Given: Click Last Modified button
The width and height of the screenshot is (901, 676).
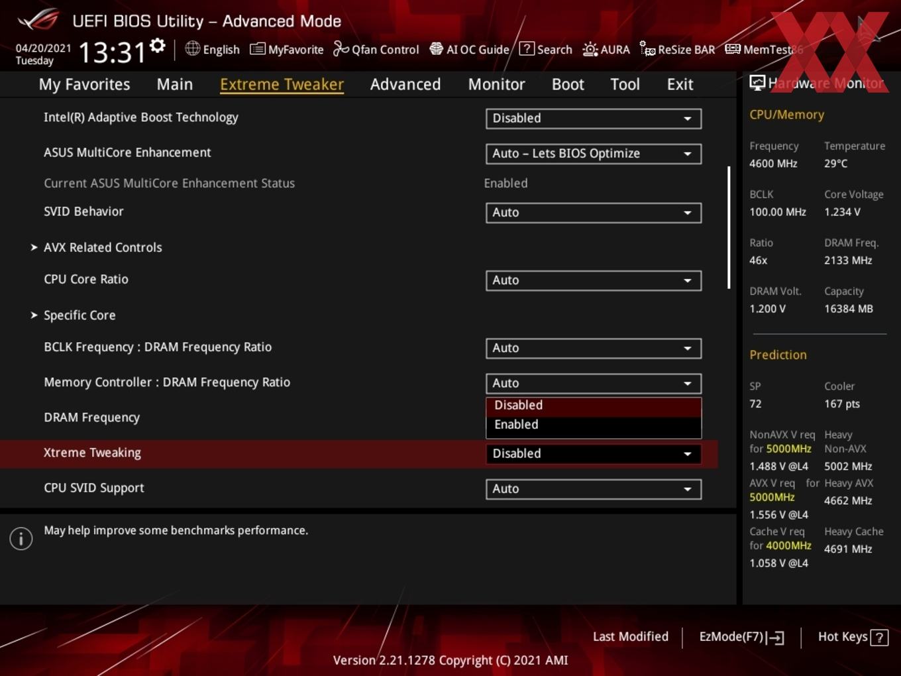Looking at the screenshot, I should [631, 637].
